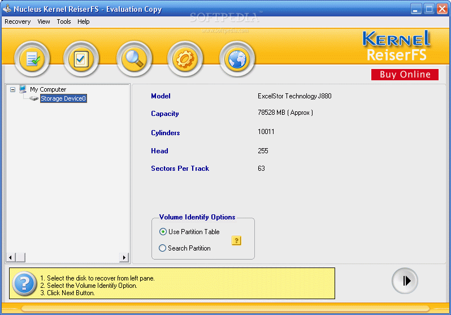Image resolution: width=451 pixels, height=315 pixels.
Task: Click the Sectors Per Track label
Action: tap(180, 169)
